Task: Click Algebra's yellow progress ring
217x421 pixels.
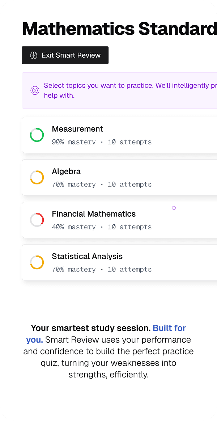Action: 37,177
